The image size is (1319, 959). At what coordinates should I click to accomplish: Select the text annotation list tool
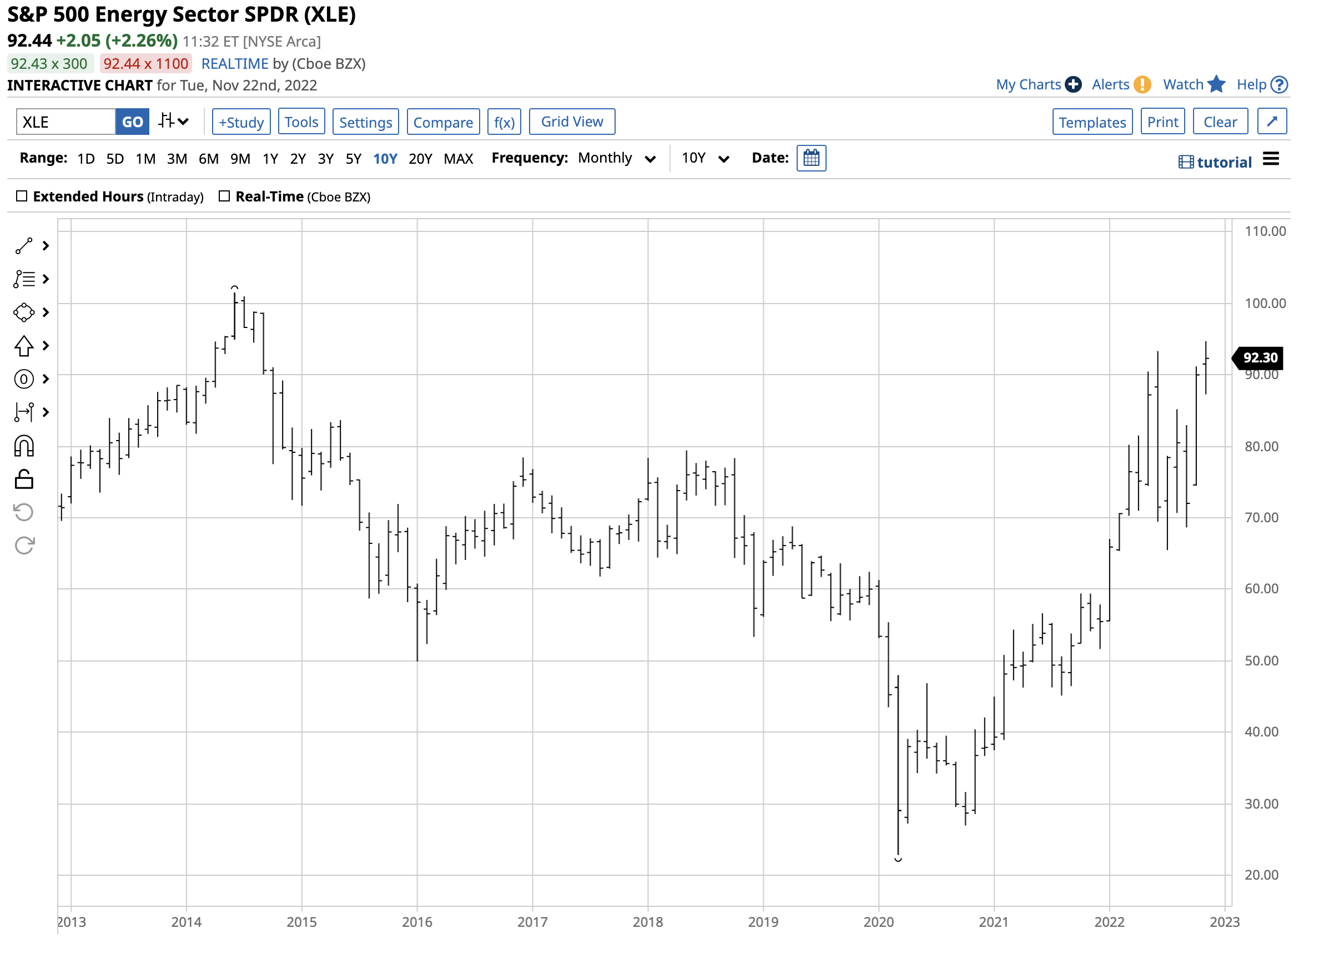[x=24, y=279]
